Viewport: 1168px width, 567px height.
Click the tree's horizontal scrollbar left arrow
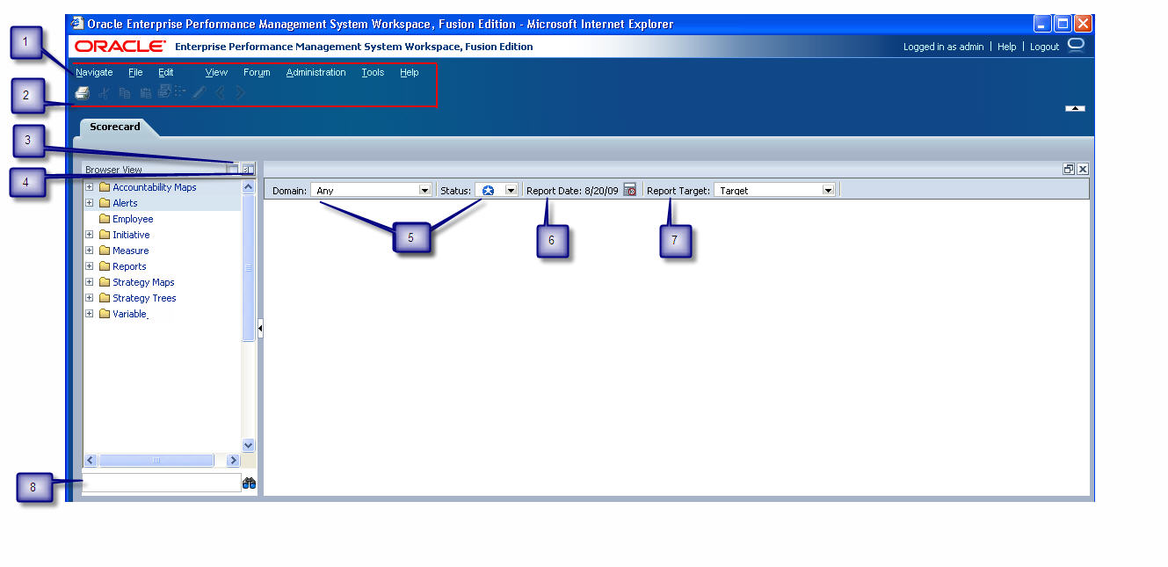(91, 460)
